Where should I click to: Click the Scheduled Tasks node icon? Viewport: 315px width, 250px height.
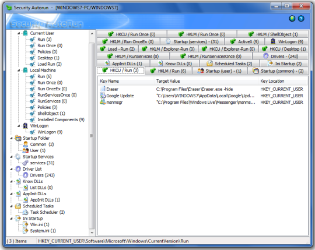click(18, 206)
